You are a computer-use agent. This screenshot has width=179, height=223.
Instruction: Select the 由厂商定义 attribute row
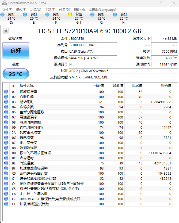[88, 143]
